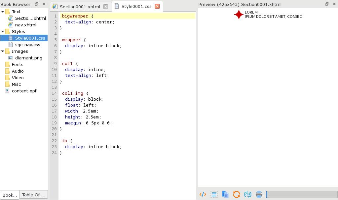This screenshot has width=338, height=200.
Task: Float the Preview panel
Action: [327, 4]
